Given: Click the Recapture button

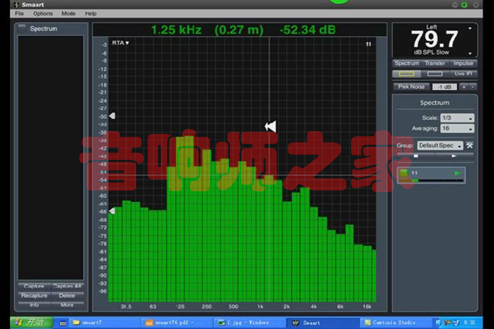Looking at the screenshot, I should click(x=34, y=295).
